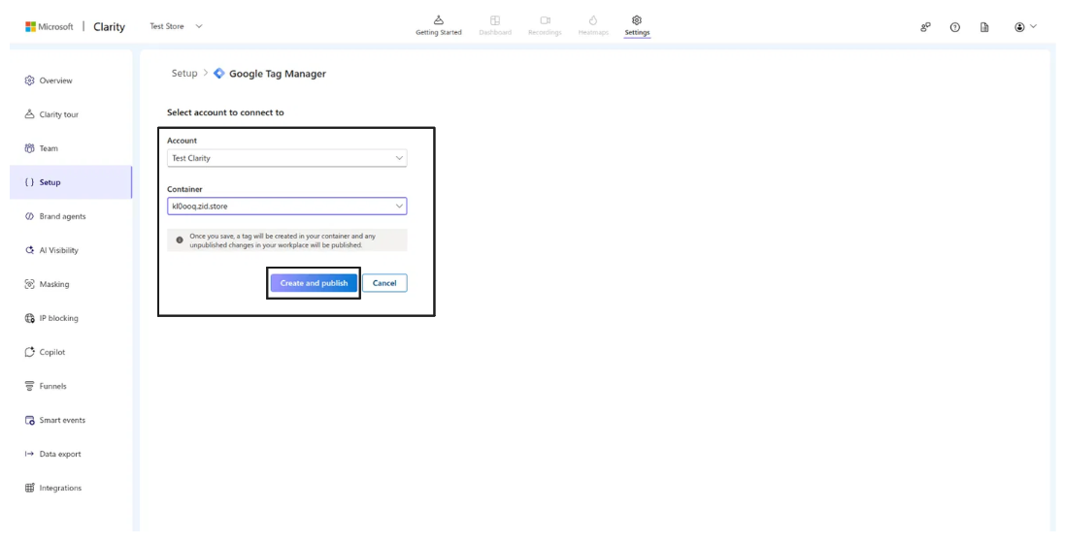This screenshot has width=1065, height=541.
Task: Click the 'Select account to connect to' heading
Action: coord(225,112)
